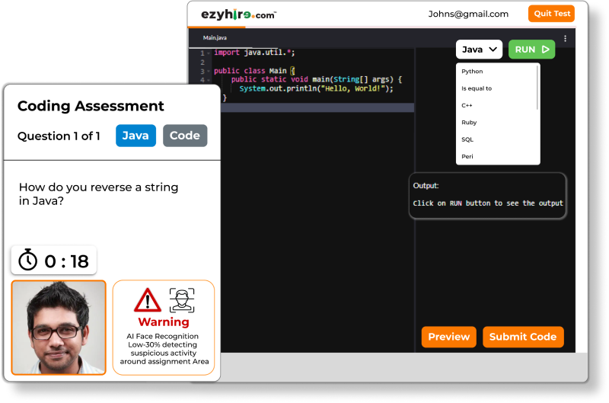
Task: Collapse the fold arrow on line 4
Action: click(209, 80)
